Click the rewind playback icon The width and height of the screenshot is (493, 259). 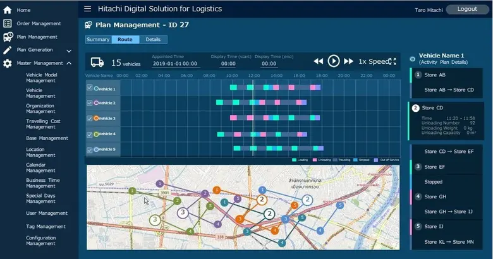coord(319,61)
